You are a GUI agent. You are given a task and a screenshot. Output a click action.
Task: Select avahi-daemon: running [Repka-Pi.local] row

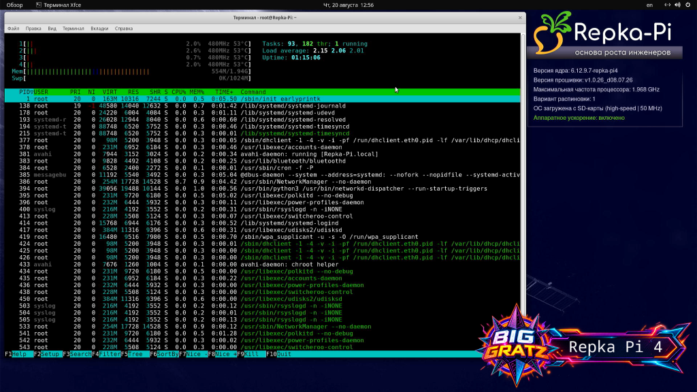point(262,154)
